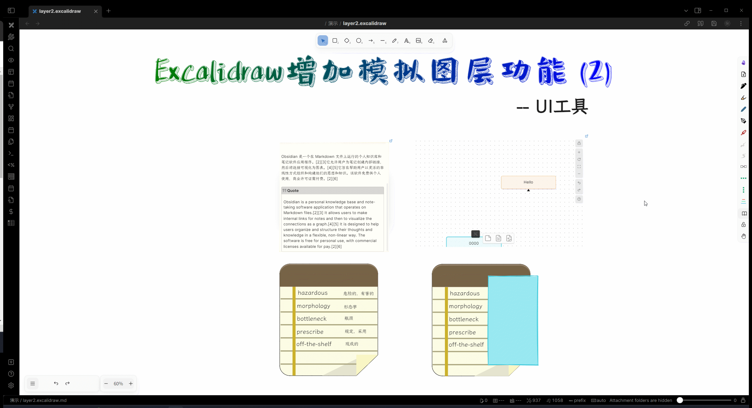Click the Hello node in embedded canvas
Image resolution: width=752 pixels, height=408 pixels.
click(x=528, y=182)
